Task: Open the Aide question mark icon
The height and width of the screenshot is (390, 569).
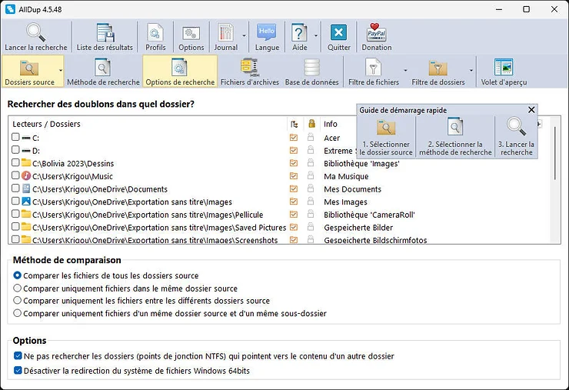Action: (x=299, y=32)
